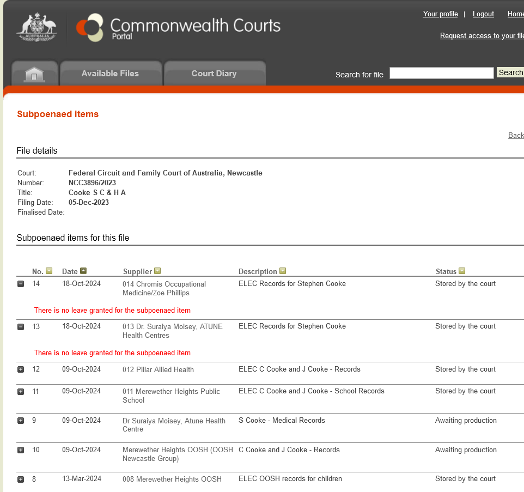
Task: Sort by Supplier column arrow icon
Action: 157,271
